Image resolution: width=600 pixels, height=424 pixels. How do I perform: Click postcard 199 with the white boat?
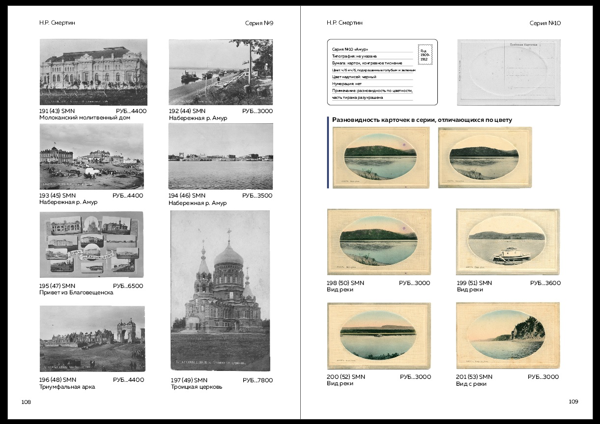click(508, 242)
